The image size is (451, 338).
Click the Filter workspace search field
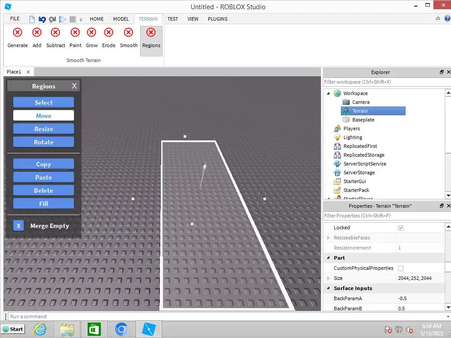pyautogui.click(x=387, y=82)
